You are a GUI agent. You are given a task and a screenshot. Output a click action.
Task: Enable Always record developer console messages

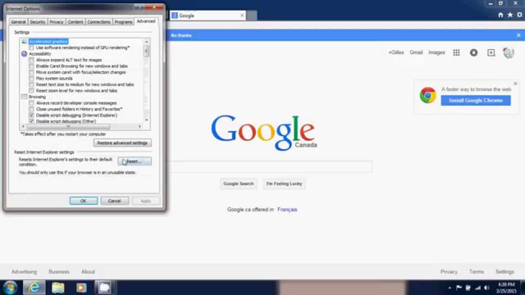32,103
